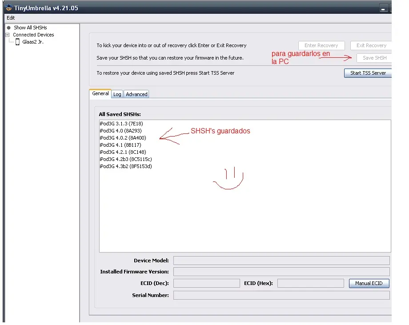
Task: Select iPod3G 4.1 (8B117) SHSH entry
Action: (x=120, y=145)
